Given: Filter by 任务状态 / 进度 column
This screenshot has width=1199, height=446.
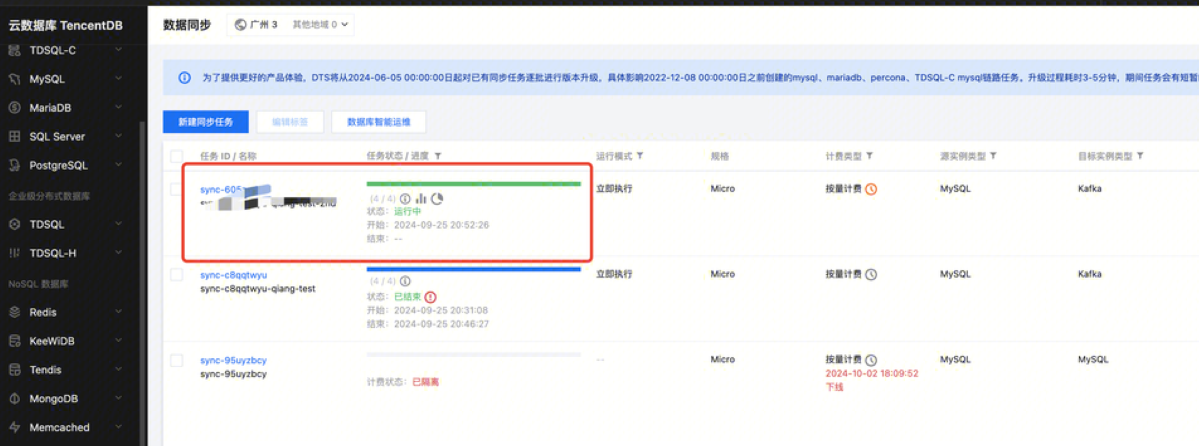Looking at the screenshot, I should pyautogui.click(x=438, y=156).
